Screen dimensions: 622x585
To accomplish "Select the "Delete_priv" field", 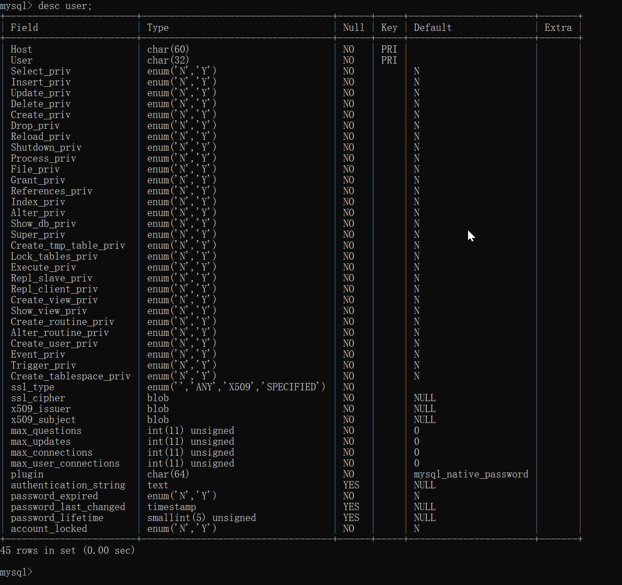I will 41,104.
